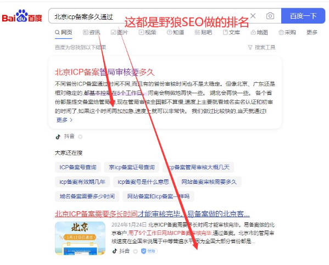Open the 地图 tab
The height and width of the screenshot is (265, 329).
click(259, 32)
